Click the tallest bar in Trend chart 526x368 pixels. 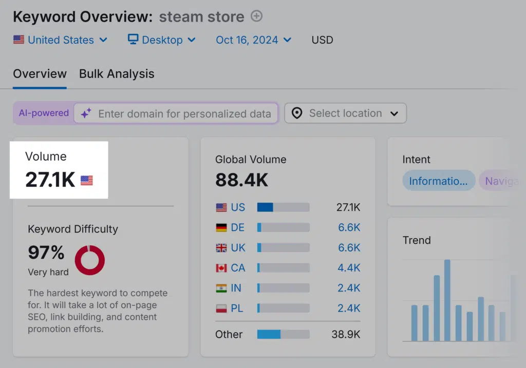(447, 300)
